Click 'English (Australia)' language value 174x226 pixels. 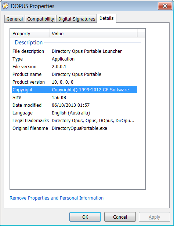point(71,113)
